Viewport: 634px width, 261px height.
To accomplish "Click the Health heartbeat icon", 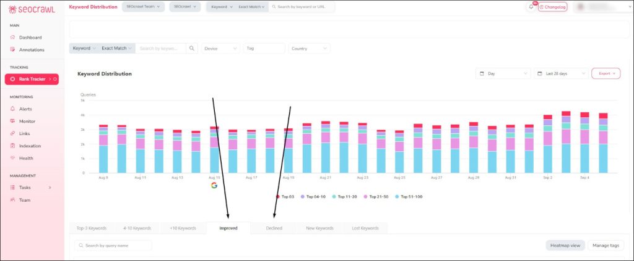I will [12, 159].
